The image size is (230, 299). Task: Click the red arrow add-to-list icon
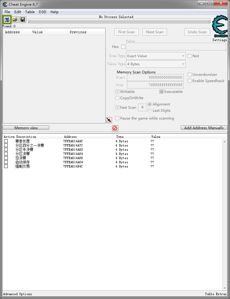click(109, 120)
